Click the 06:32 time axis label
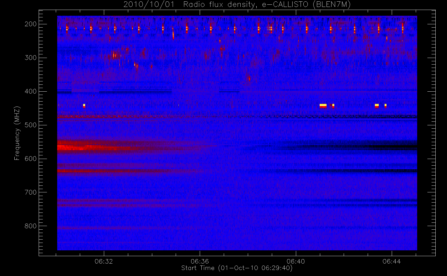The height and width of the screenshot is (276, 447). (x=104, y=261)
